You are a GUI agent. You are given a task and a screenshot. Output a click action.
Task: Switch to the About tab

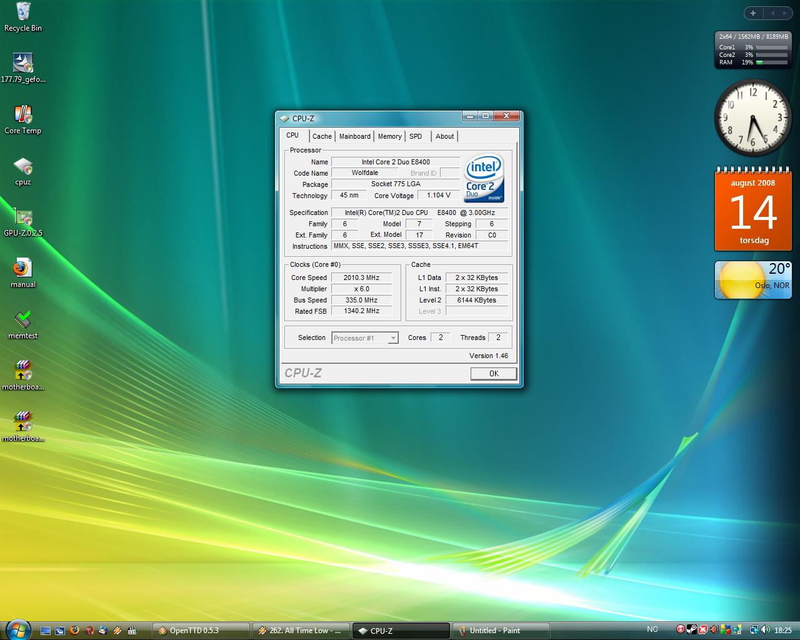coord(445,136)
